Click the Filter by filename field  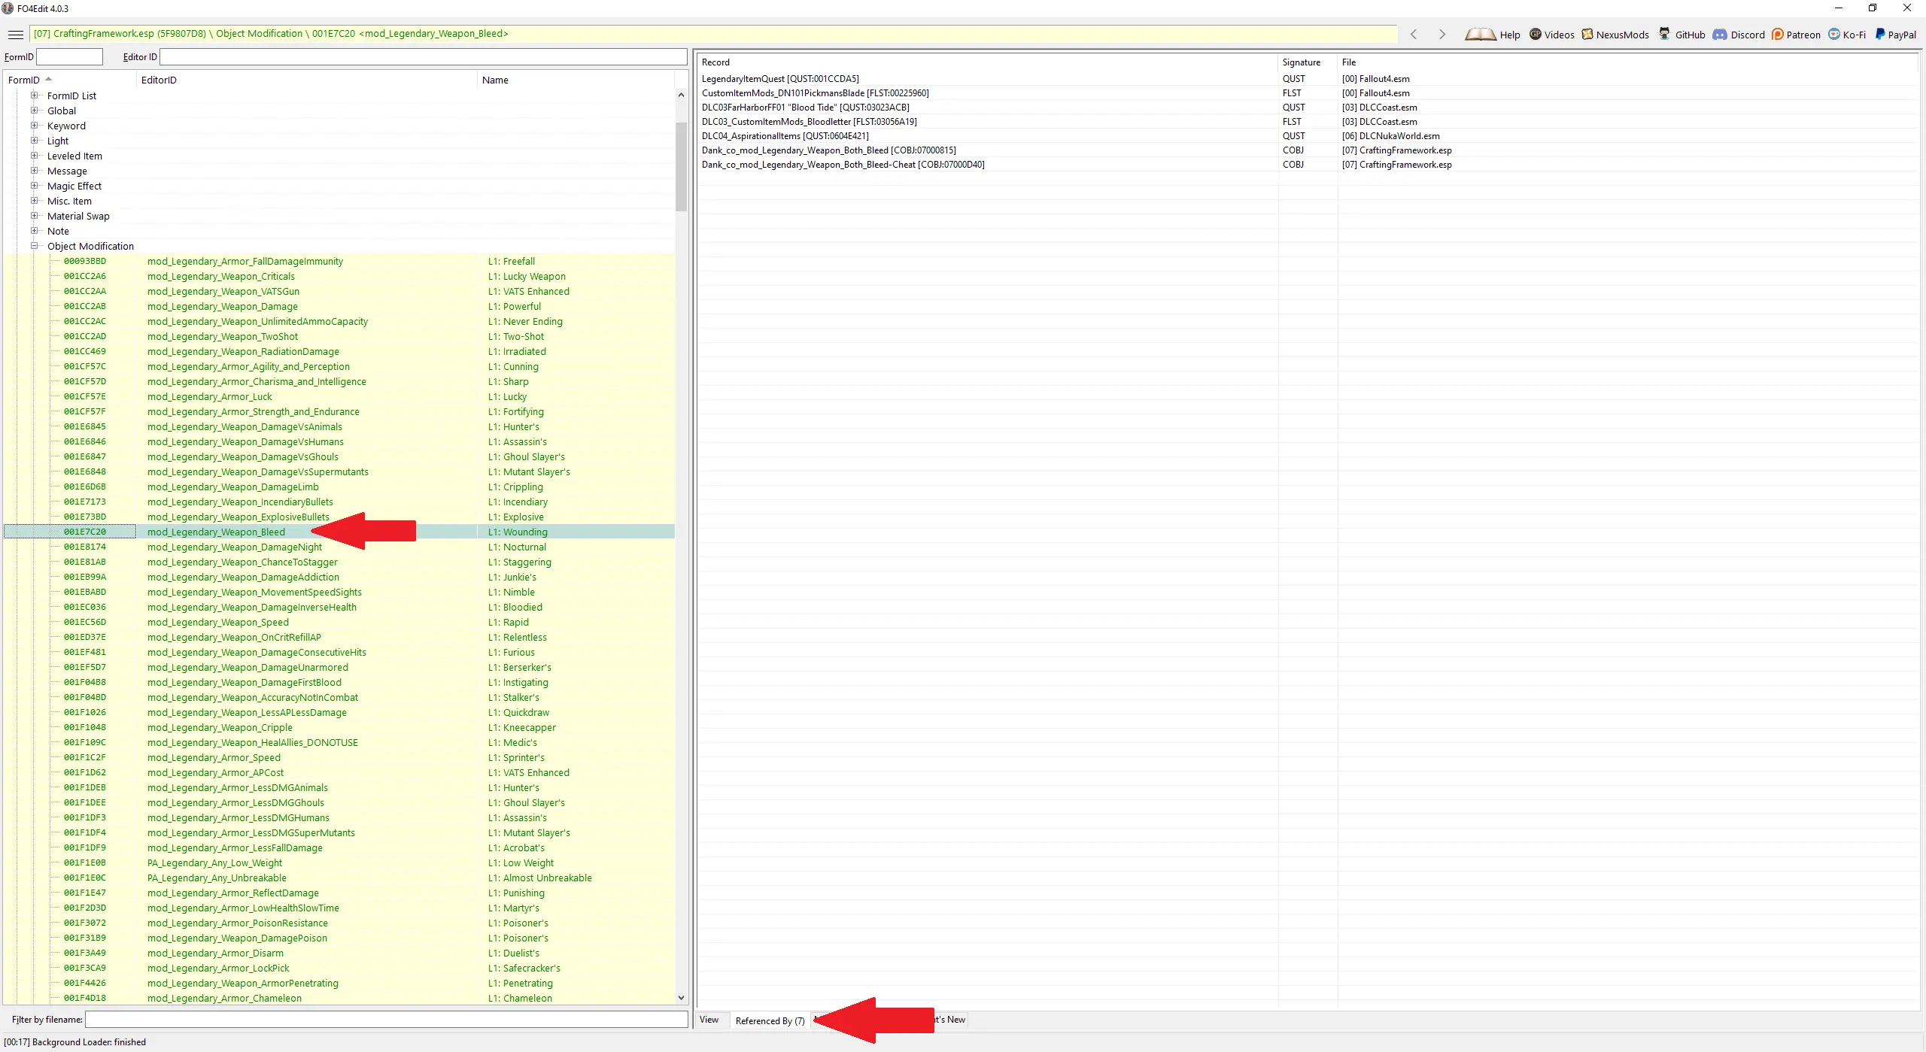(x=386, y=1020)
